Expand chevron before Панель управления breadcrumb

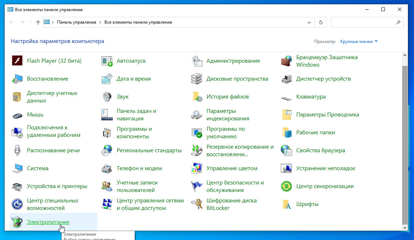[x=53, y=23]
